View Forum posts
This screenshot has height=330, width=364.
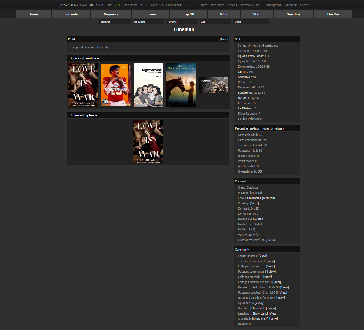263,256
